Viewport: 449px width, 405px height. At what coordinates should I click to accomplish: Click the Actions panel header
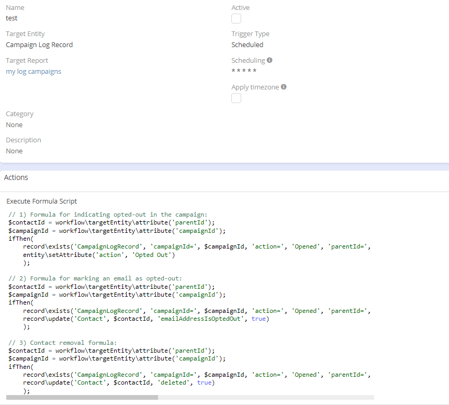point(16,177)
